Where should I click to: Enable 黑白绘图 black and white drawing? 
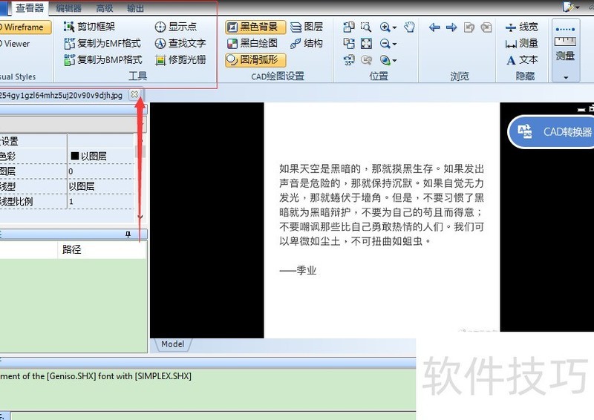[252, 43]
